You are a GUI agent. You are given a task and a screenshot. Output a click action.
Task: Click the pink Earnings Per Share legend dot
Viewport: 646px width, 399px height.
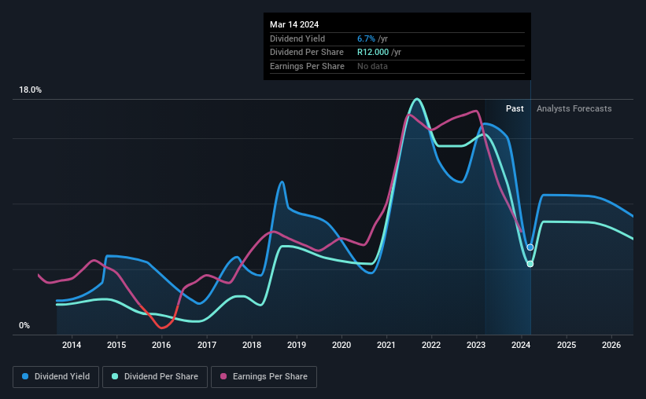(x=223, y=376)
